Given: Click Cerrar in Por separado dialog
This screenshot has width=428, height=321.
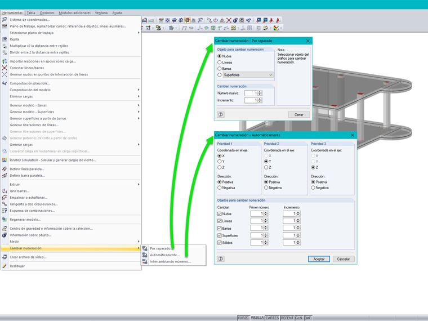Looking at the screenshot, I should (x=299, y=115).
